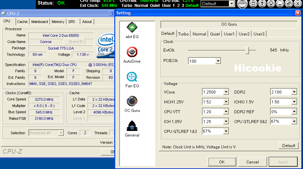Screen dimensions: 303x169
Task: Open the MCH1.25V voltage dropdown
Action: click(226, 102)
